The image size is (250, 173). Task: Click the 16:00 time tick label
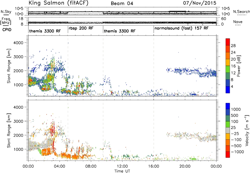click(x=153, y=166)
